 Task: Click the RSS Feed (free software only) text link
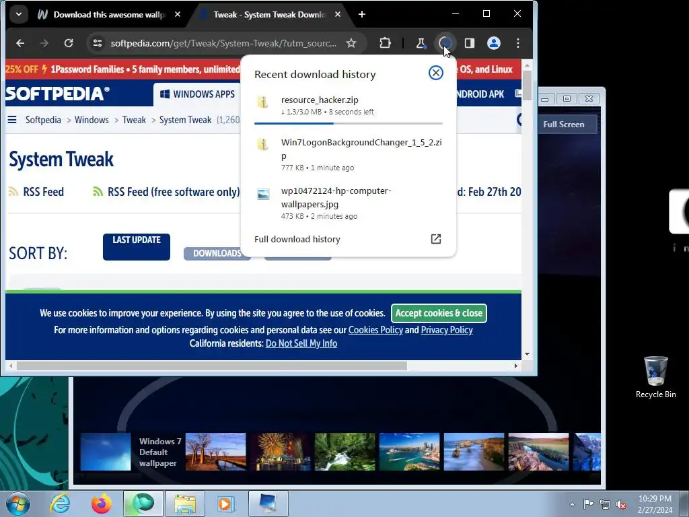pyautogui.click(x=174, y=192)
